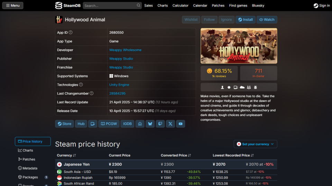332x186 pixels.
Task: Open the IGDB button
Action: [x=128, y=124]
